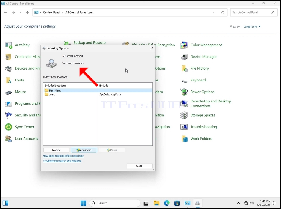Open the View by Large icons dropdown
This screenshot has height=209, width=281.
click(252, 27)
